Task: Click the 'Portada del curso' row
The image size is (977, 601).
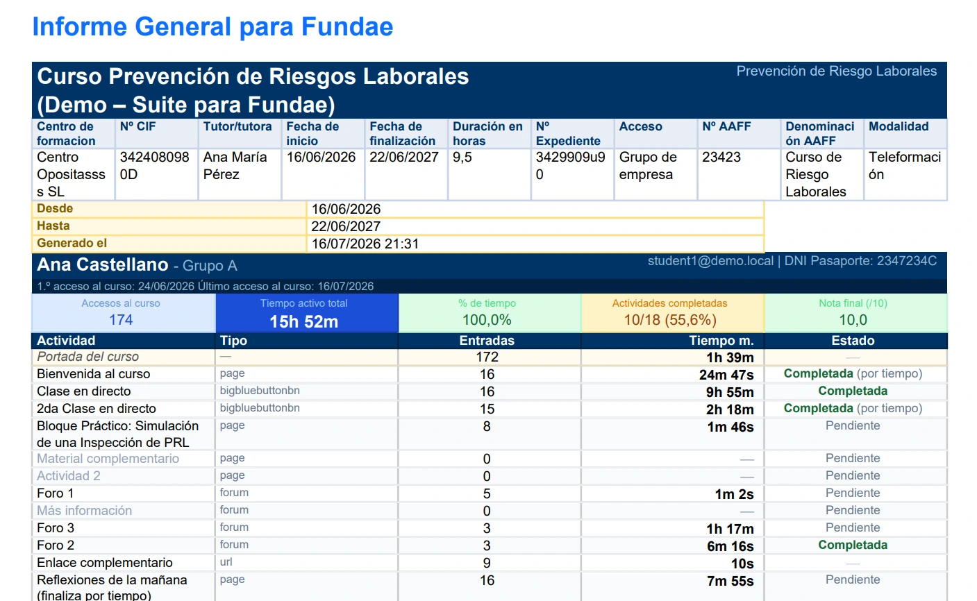Action: click(x=490, y=357)
